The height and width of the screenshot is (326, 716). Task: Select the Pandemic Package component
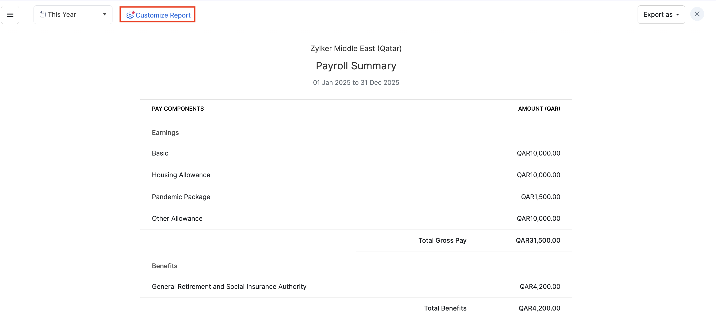(181, 197)
